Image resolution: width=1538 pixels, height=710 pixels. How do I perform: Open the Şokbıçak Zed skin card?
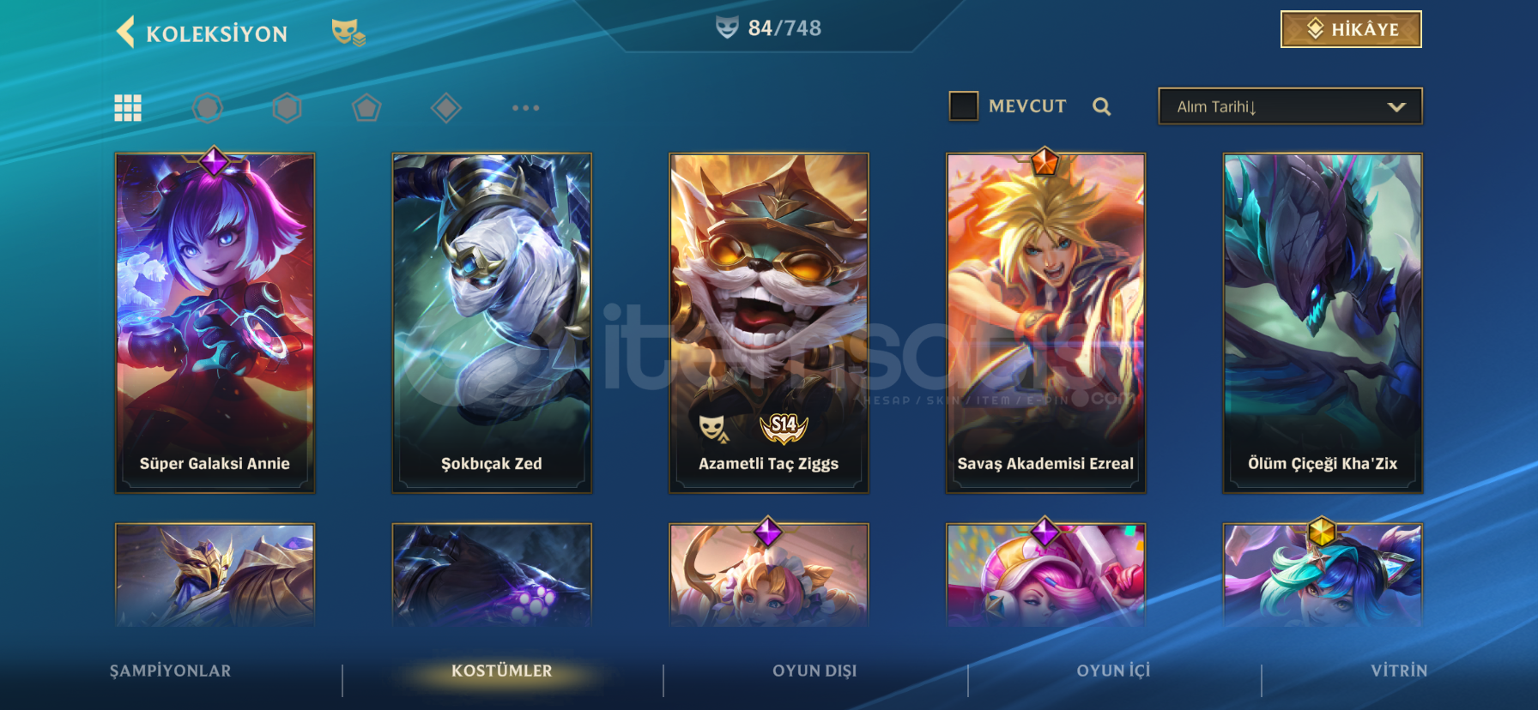[492, 323]
